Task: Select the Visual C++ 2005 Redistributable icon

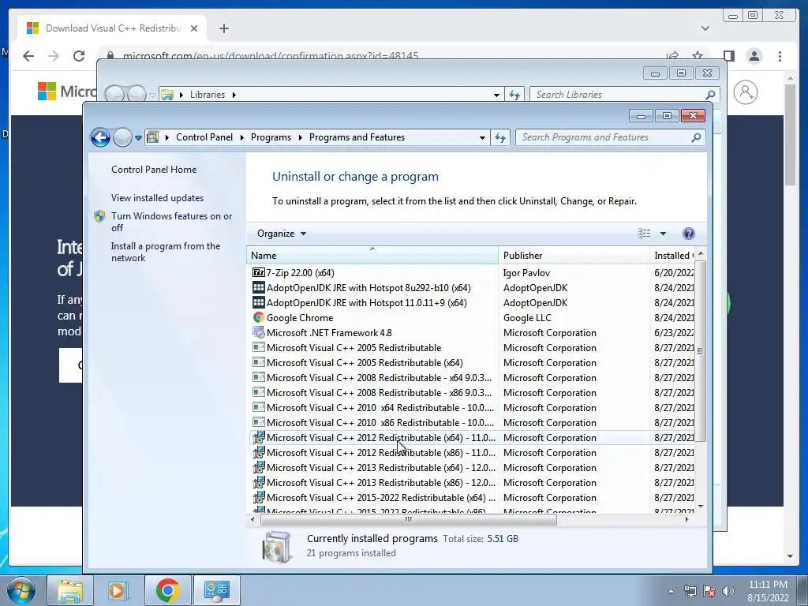Action: pyautogui.click(x=258, y=347)
